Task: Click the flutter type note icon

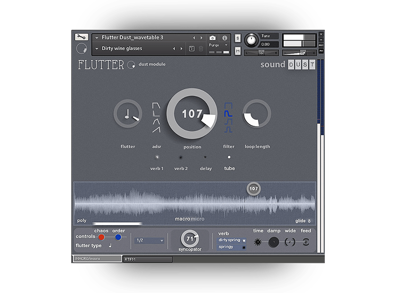Action: [110, 245]
